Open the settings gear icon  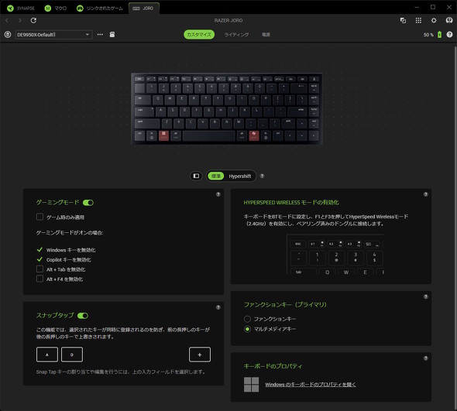[434, 20]
